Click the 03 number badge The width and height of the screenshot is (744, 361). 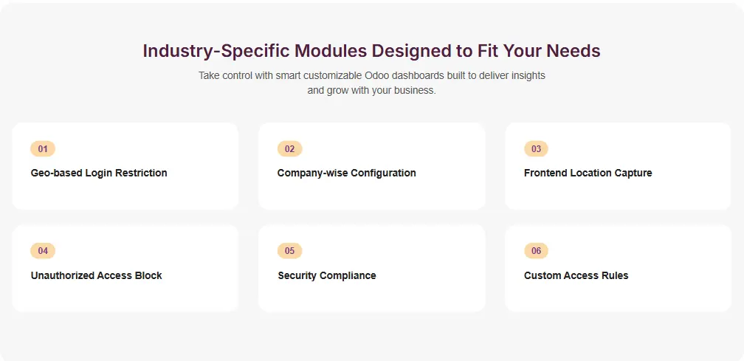click(x=536, y=149)
